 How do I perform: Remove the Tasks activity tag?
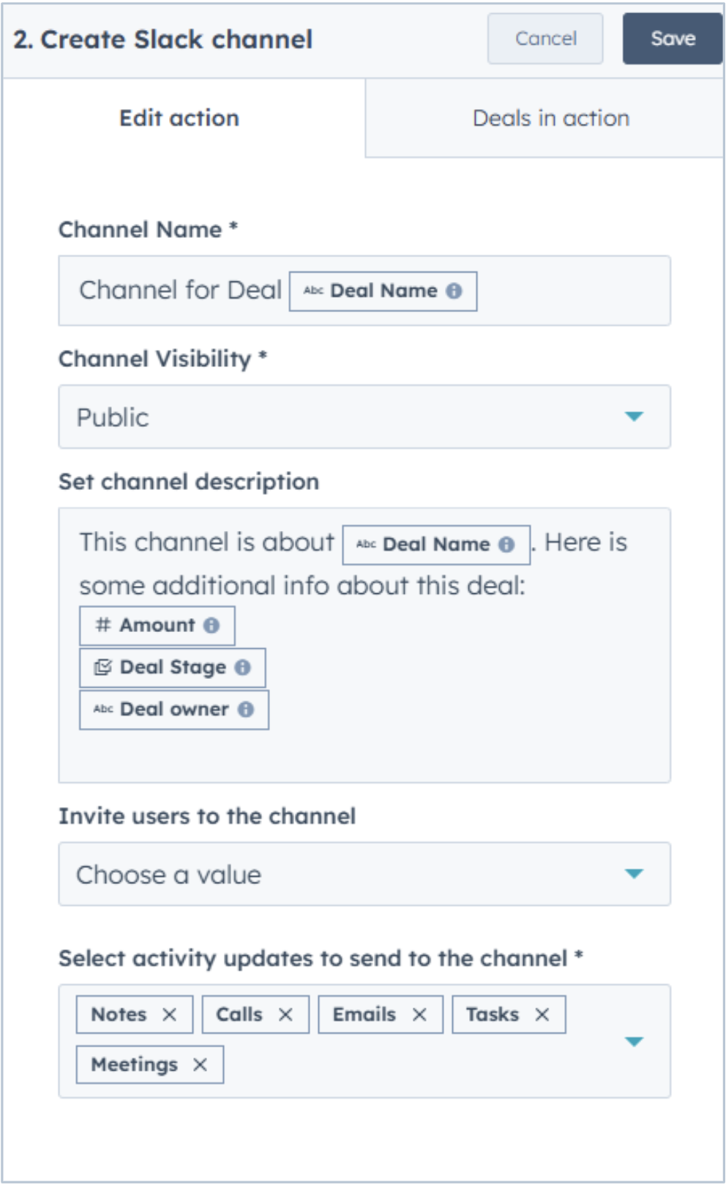click(x=542, y=1014)
